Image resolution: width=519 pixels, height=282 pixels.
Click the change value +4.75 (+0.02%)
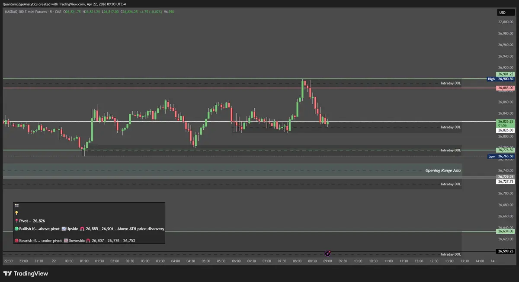click(150, 12)
